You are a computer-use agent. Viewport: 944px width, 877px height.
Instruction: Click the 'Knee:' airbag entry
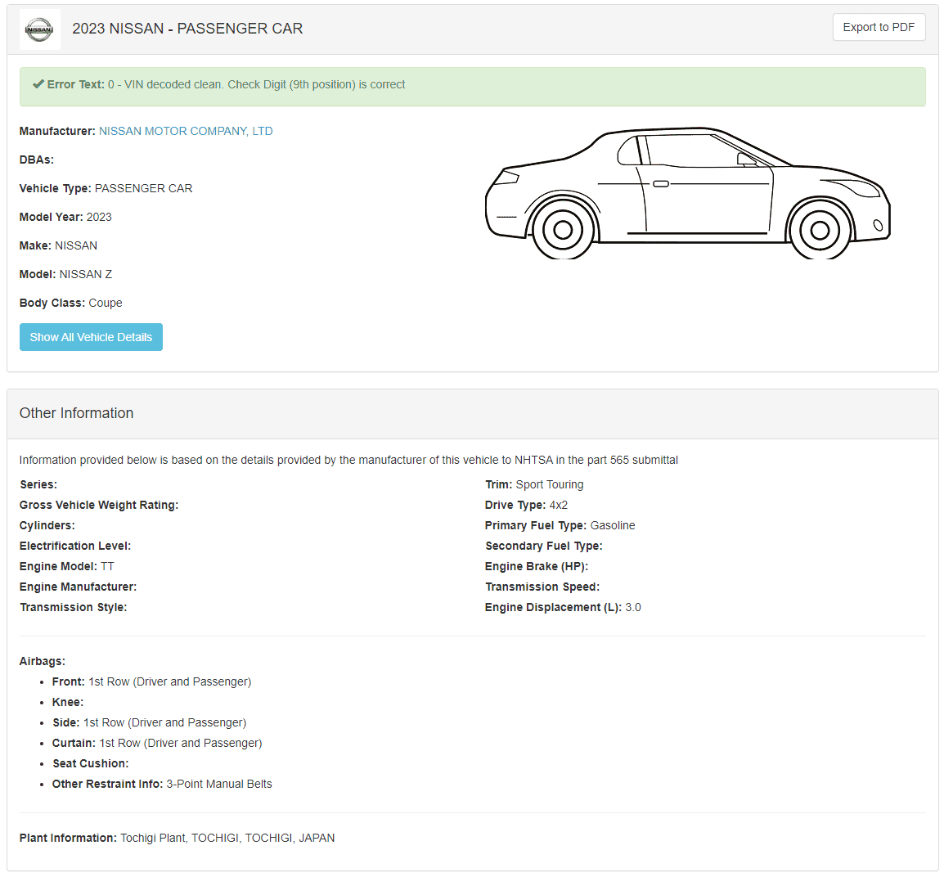tap(68, 703)
